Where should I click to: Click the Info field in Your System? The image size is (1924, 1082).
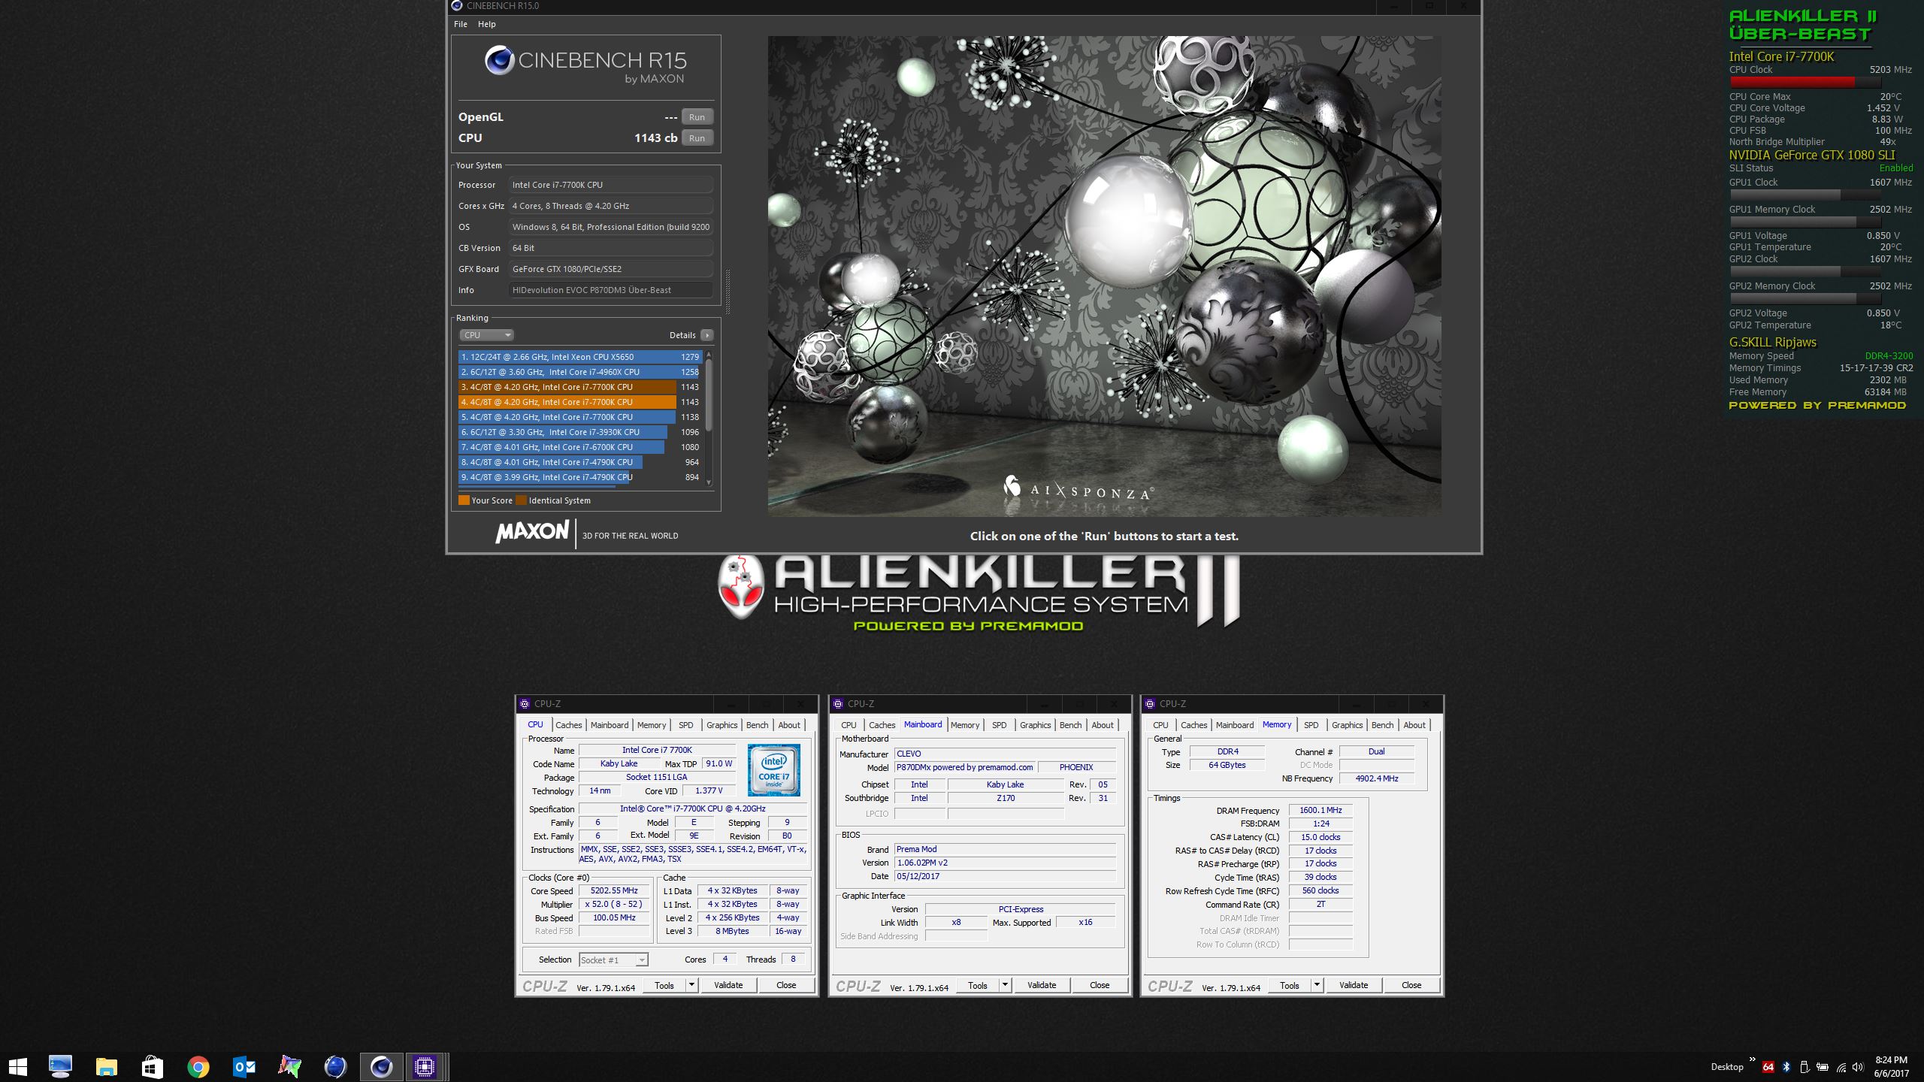pyautogui.click(x=610, y=290)
